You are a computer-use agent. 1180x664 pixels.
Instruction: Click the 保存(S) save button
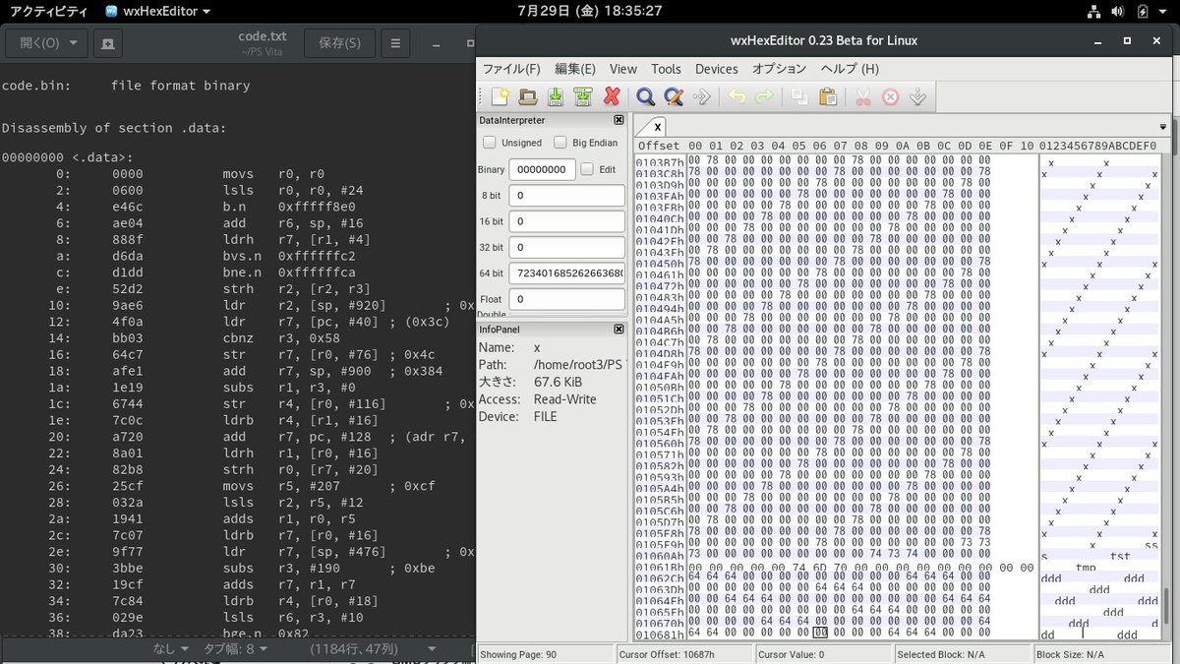(x=339, y=43)
